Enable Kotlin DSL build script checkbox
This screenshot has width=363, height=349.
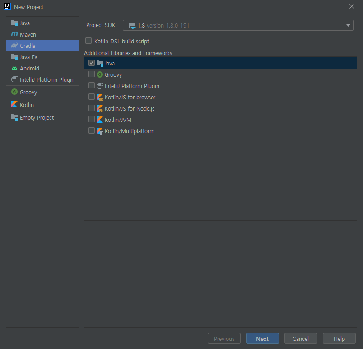pos(88,41)
